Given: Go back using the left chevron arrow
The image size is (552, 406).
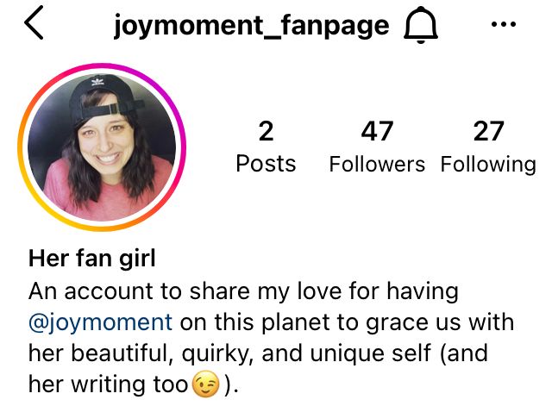Looking at the screenshot, I should (x=34, y=22).
